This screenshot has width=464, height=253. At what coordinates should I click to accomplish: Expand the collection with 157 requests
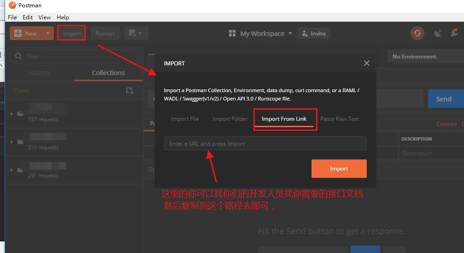[x=12, y=114]
